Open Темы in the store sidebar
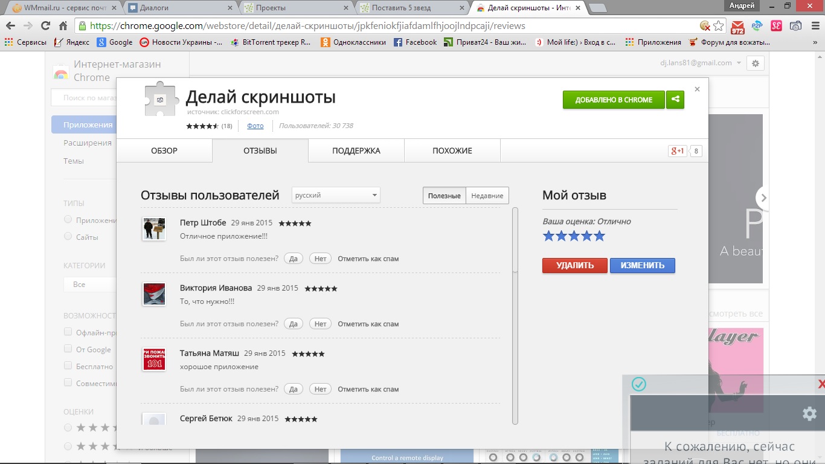825x464 pixels. [x=74, y=161]
